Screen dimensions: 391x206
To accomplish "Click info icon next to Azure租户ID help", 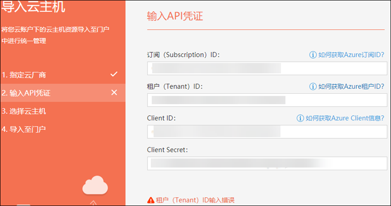I will point(313,86).
